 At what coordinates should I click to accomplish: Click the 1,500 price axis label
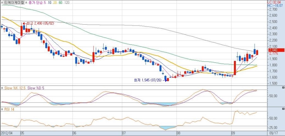pyautogui.click(x=273, y=84)
